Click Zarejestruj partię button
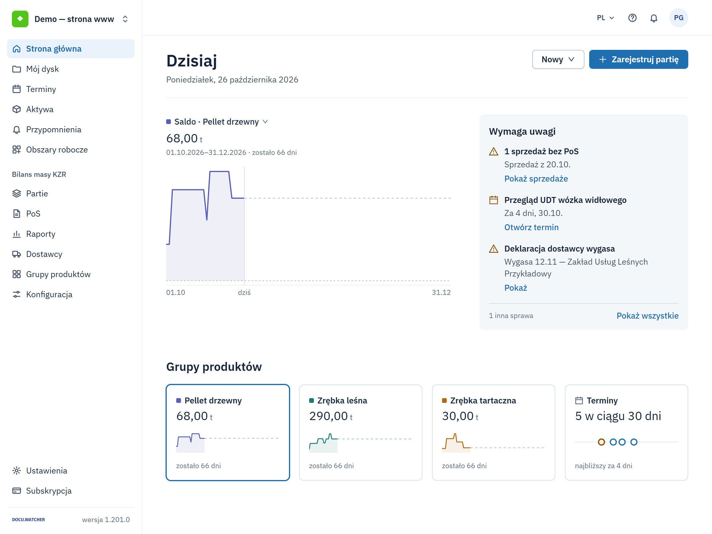 [638, 59]
